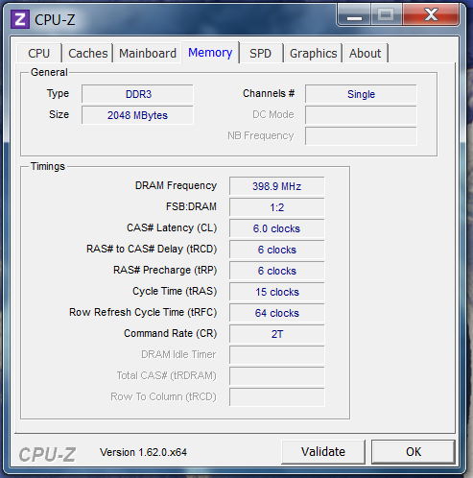Click the Memory tab
The image size is (473, 478).
point(210,52)
